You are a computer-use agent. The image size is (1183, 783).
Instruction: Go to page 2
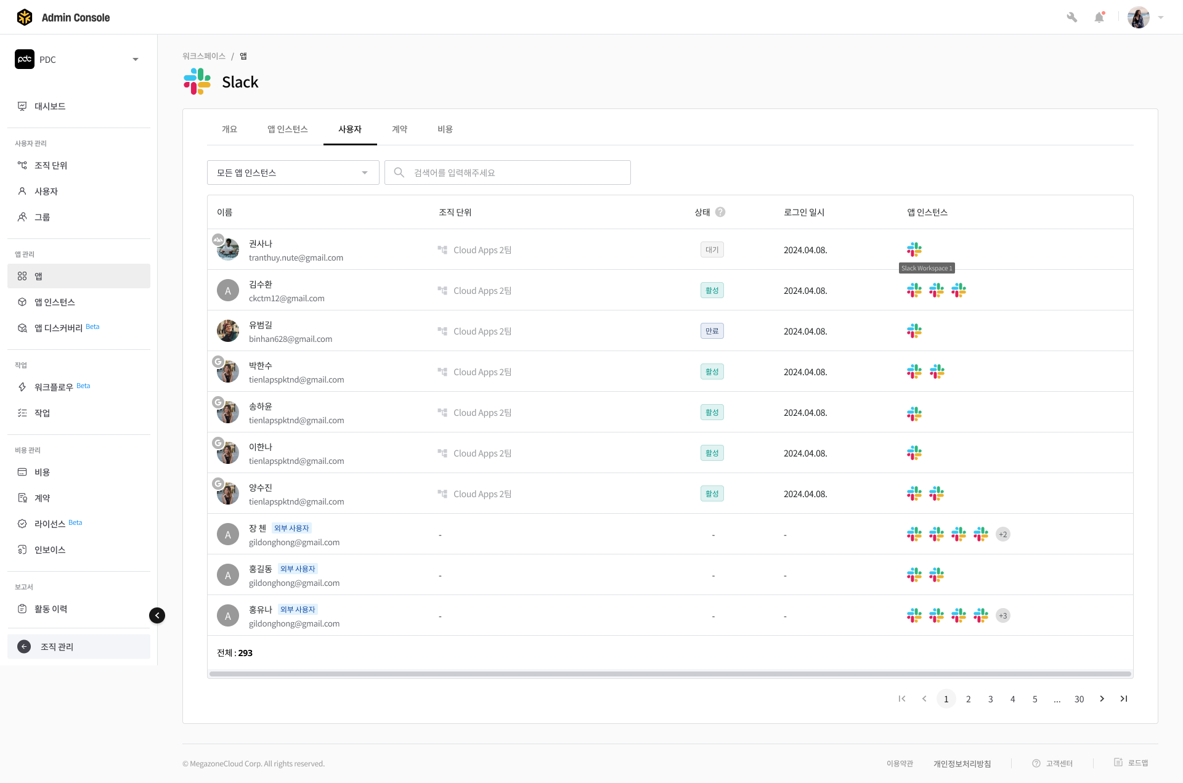(x=969, y=699)
